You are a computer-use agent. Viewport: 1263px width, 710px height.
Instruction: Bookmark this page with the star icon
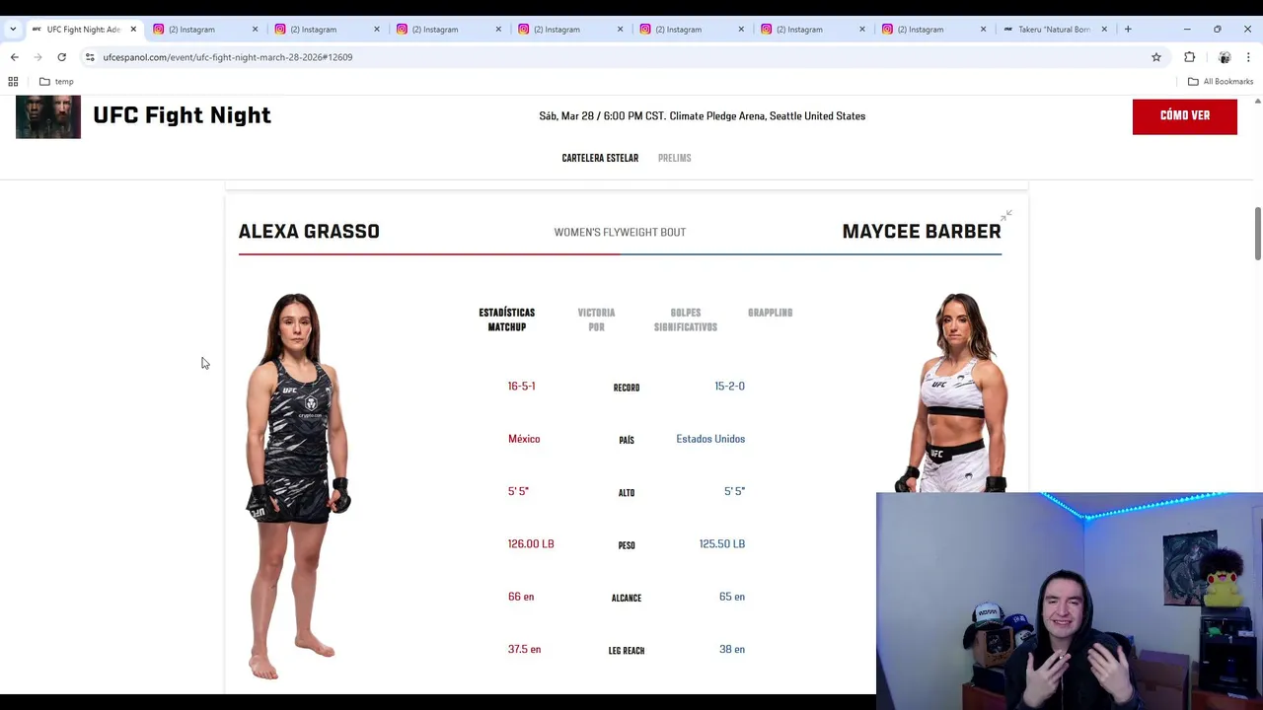1156,57
